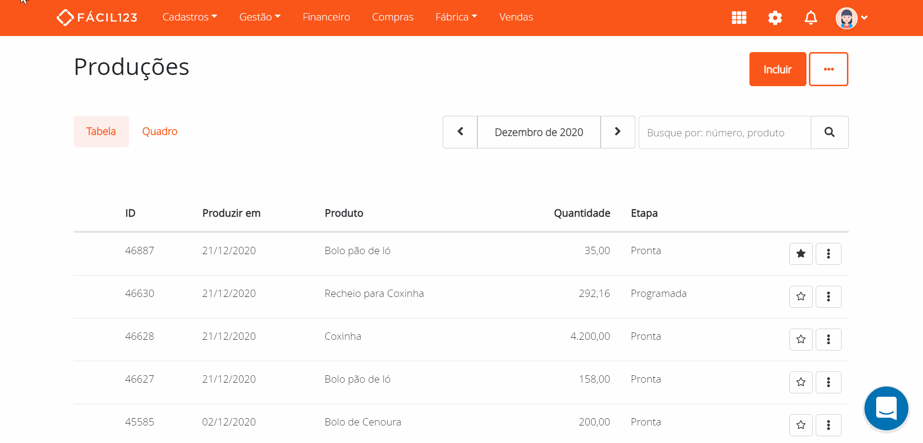Viewport: 923px width, 443px height.
Task: Star the production 46887 Bolo pão de ló
Action: point(801,254)
